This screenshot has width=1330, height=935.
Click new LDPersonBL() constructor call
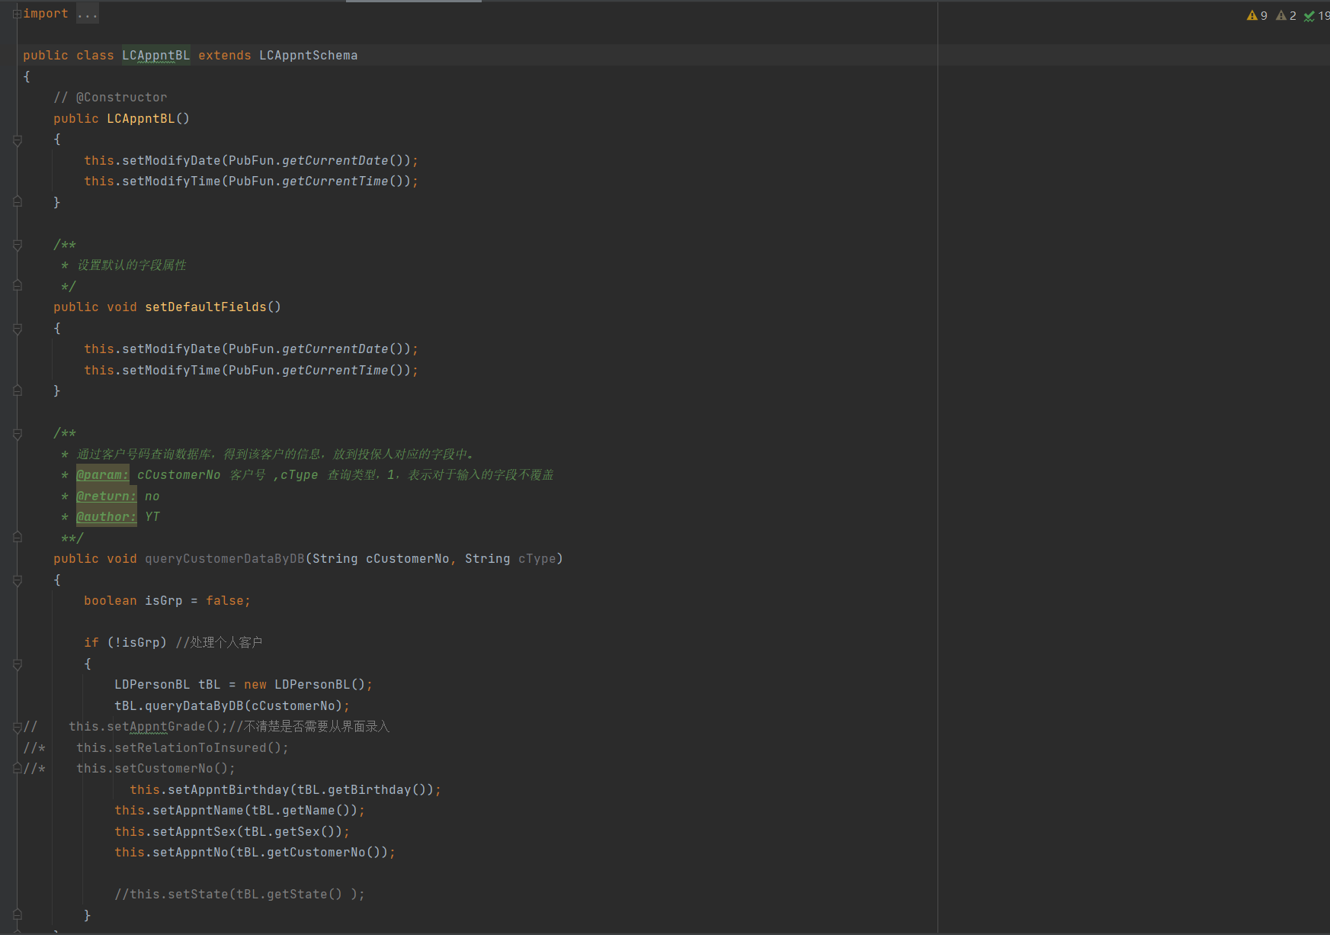[305, 685]
